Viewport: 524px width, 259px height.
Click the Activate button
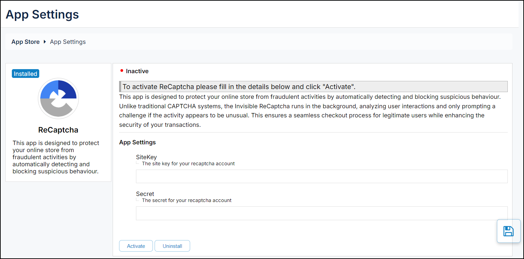coord(136,246)
